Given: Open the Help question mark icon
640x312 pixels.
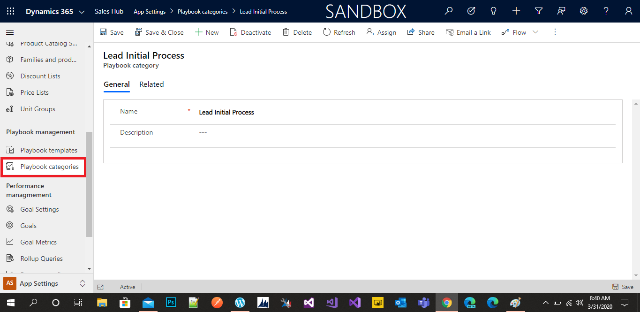Looking at the screenshot, I should pyautogui.click(x=606, y=11).
